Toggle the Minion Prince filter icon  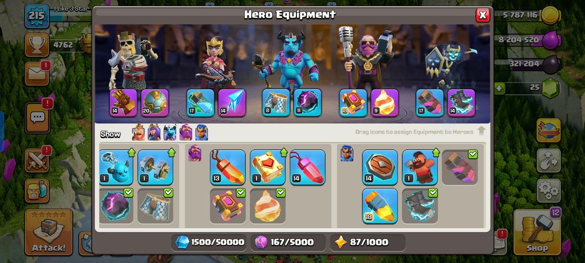[x=170, y=132]
